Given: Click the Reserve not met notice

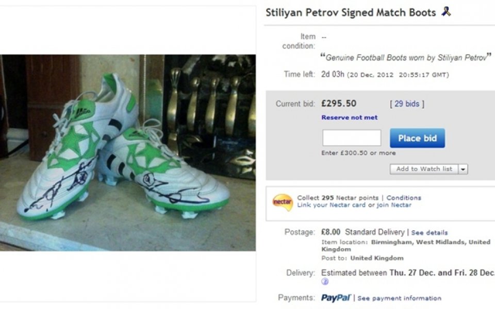Looking at the screenshot, I should [x=349, y=117].
